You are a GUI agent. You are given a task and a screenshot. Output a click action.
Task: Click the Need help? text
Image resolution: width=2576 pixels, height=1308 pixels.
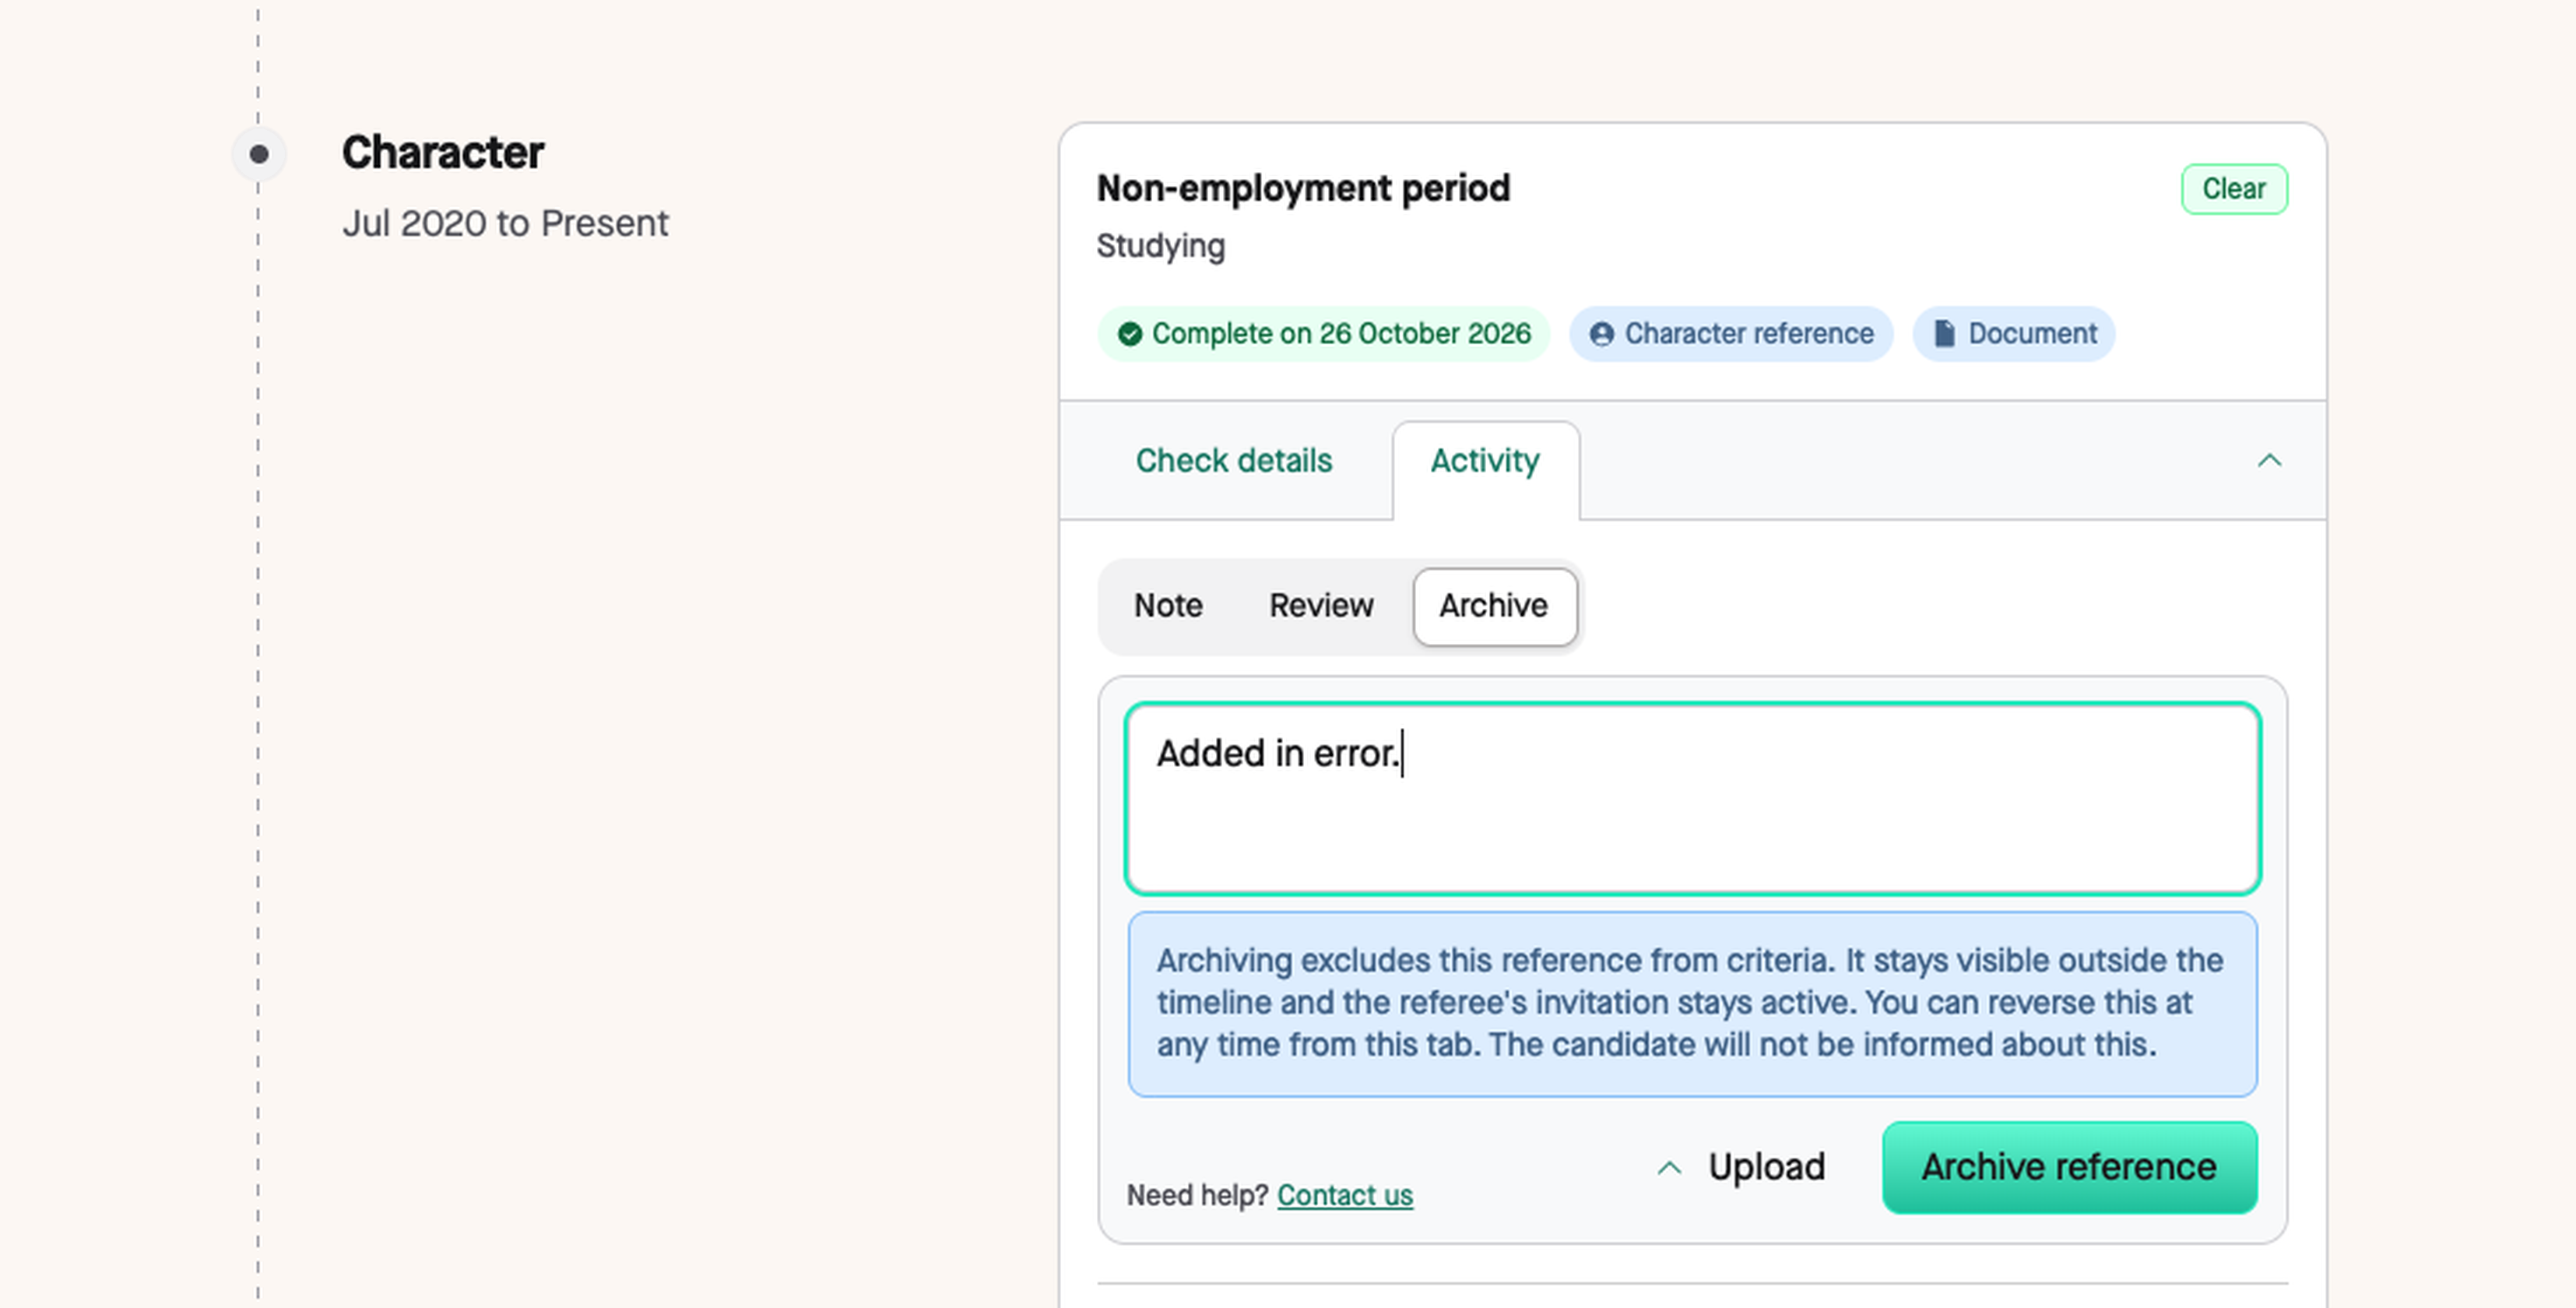[1197, 1195]
